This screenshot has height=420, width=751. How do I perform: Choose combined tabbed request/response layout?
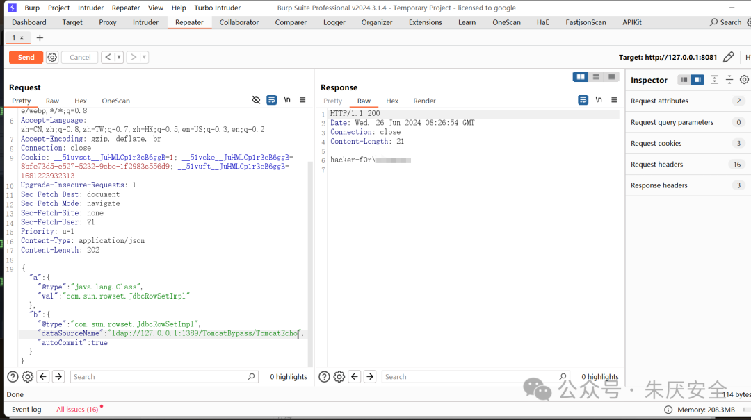coord(612,77)
